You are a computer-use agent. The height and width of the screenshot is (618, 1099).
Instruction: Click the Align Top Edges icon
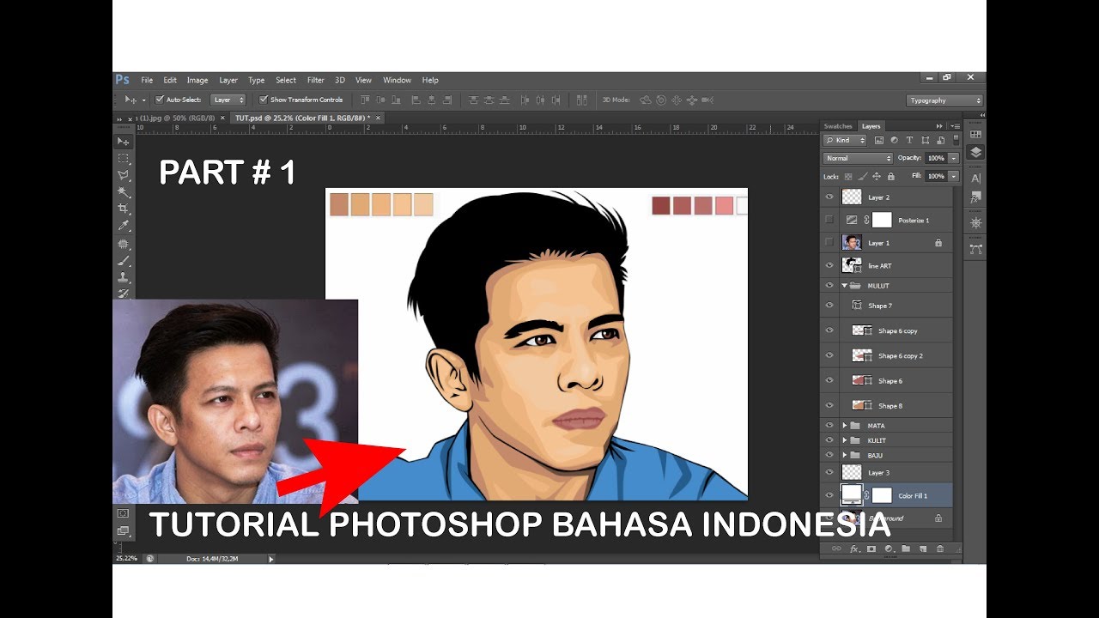point(365,100)
